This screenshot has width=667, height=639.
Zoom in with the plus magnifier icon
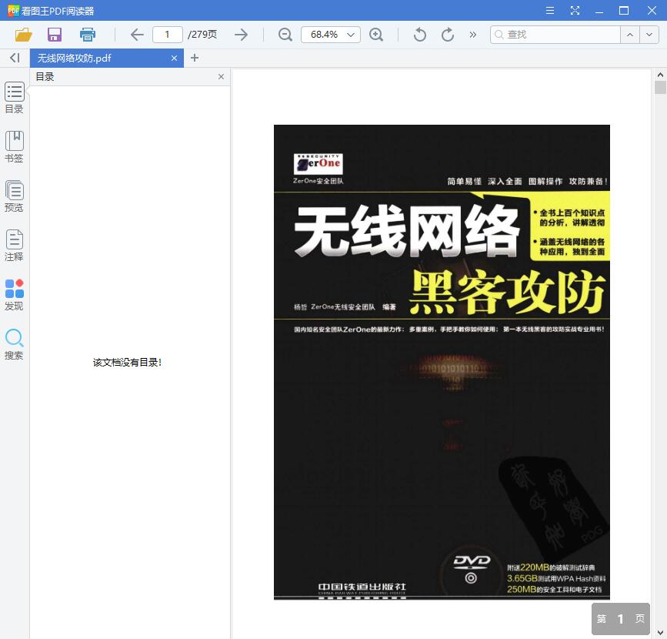coord(376,35)
